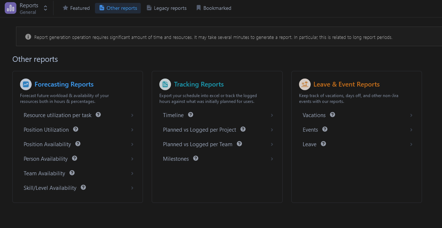The width and height of the screenshot is (442, 228).
Task: Click the question mark beside Timeline
Action: point(191,115)
